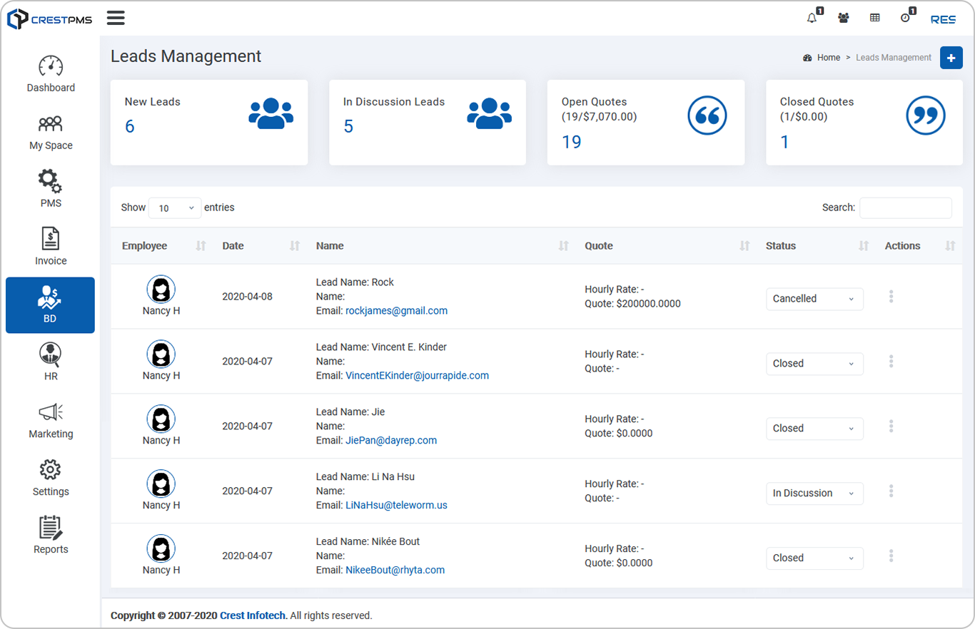This screenshot has width=975, height=629.
Task: Focus the Search input field
Action: click(906, 208)
